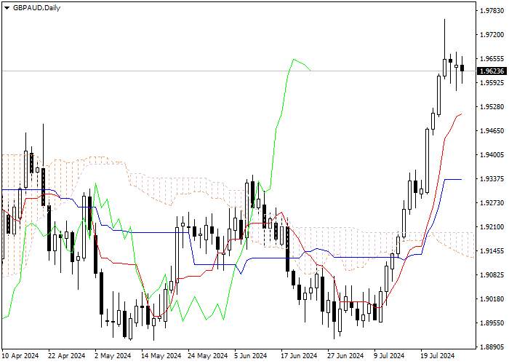
Task: Select price level 1.91455 on axis
Action: [492, 251]
